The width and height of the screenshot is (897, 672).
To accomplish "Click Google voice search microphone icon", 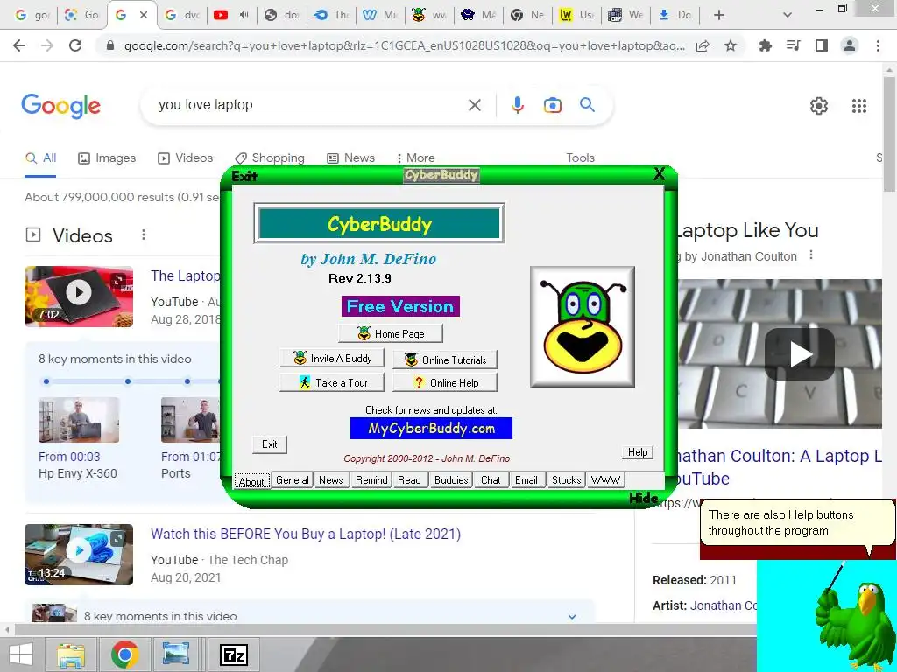I will point(517,105).
